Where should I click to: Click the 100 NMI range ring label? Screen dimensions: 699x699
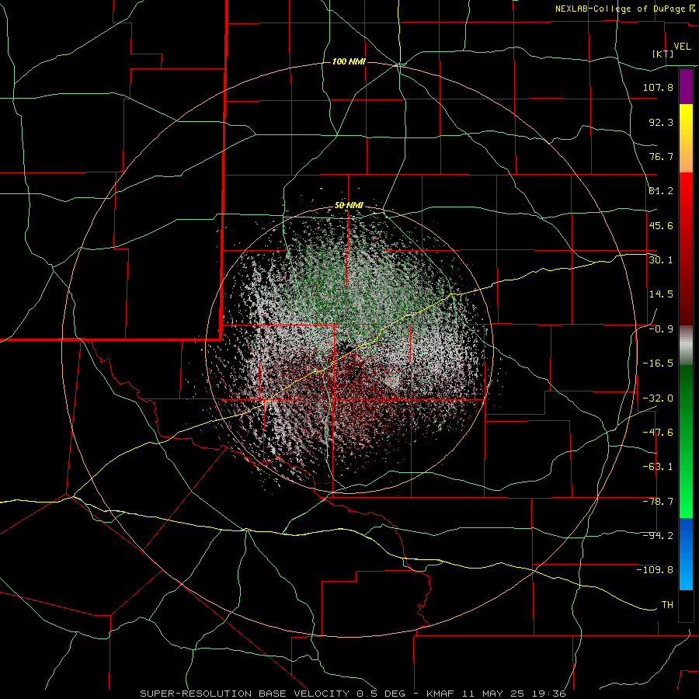349,61
